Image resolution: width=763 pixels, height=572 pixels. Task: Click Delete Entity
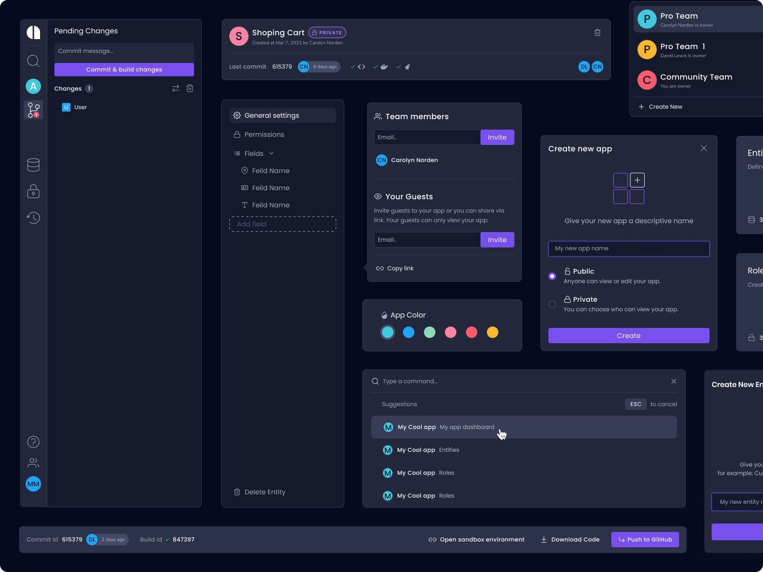point(259,492)
